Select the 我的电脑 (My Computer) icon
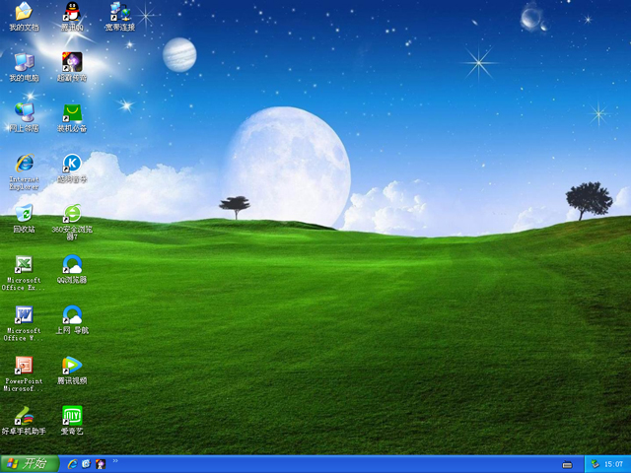631x473 pixels. click(24, 63)
